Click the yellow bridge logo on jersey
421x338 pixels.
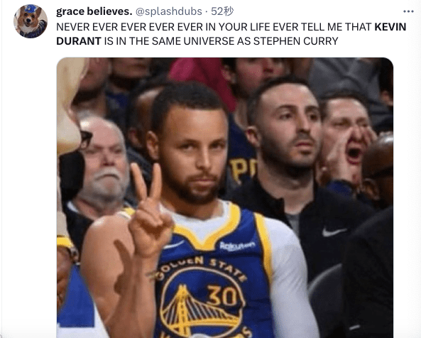click(x=200, y=311)
